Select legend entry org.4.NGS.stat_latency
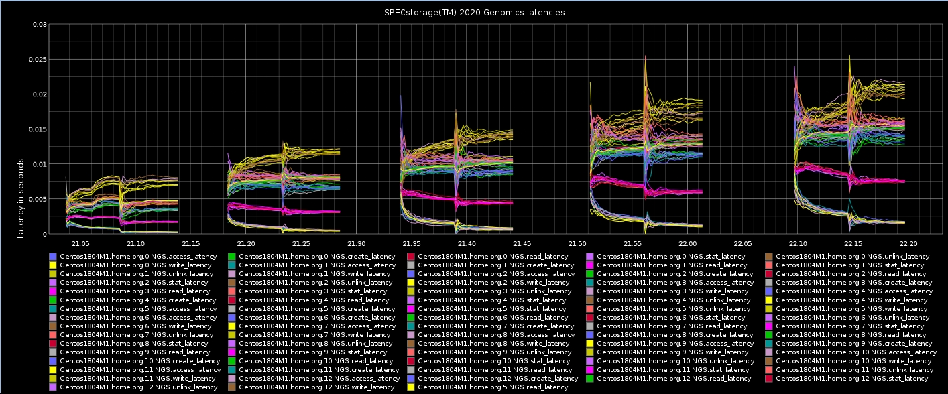 pos(487,300)
